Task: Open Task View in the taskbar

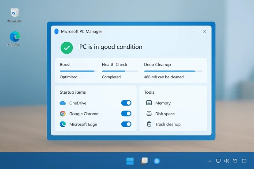Action: 144,161
